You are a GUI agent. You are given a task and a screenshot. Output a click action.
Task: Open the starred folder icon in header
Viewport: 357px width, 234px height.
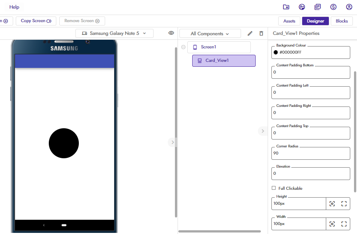point(286,7)
